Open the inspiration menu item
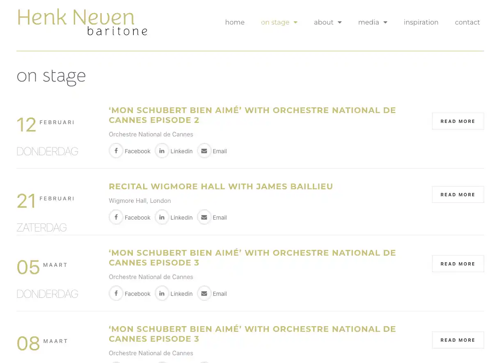Viewport: 503px width, 363px height. [x=421, y=23]
